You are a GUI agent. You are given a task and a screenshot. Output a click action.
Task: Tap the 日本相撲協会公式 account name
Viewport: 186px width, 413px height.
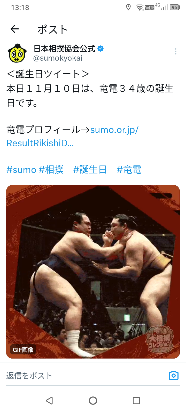coord(64,49)
